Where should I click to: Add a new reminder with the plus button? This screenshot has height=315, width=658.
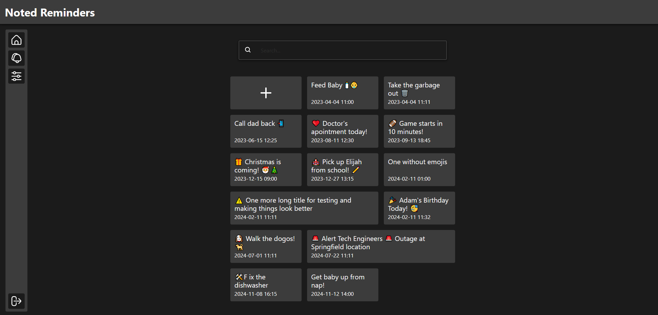(266, 93)
